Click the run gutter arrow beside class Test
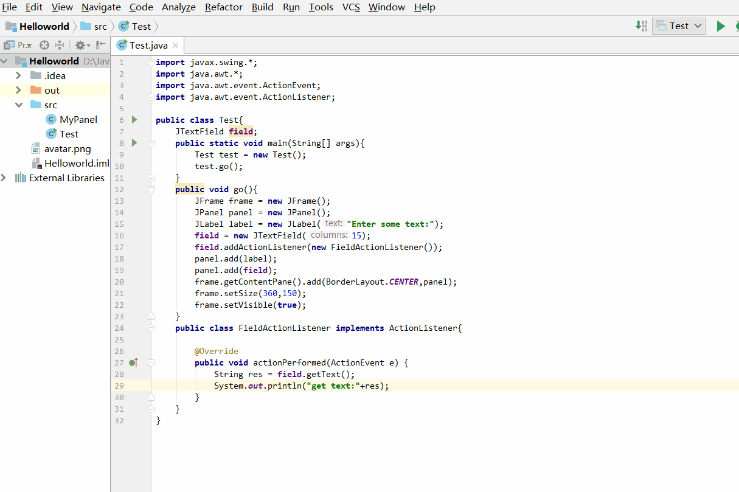The image size is (739, 492). point(134,120)
